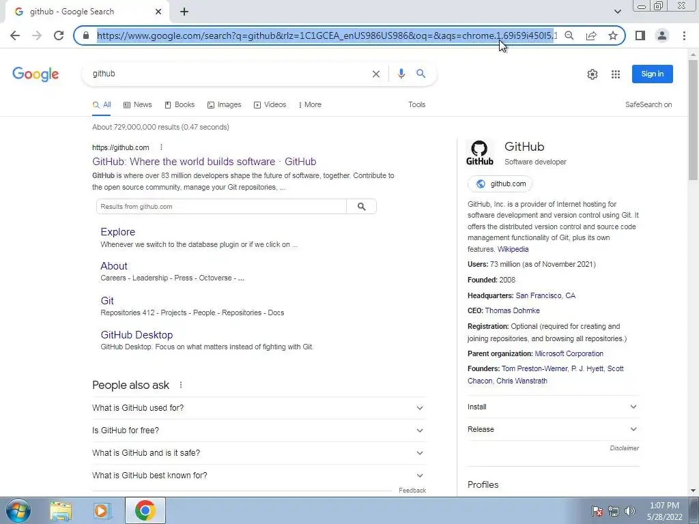The image size is (699, 524).
Task: Open the GitHub Desktop sitelink
Action: 137,335
